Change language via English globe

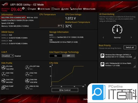point(32,9)
